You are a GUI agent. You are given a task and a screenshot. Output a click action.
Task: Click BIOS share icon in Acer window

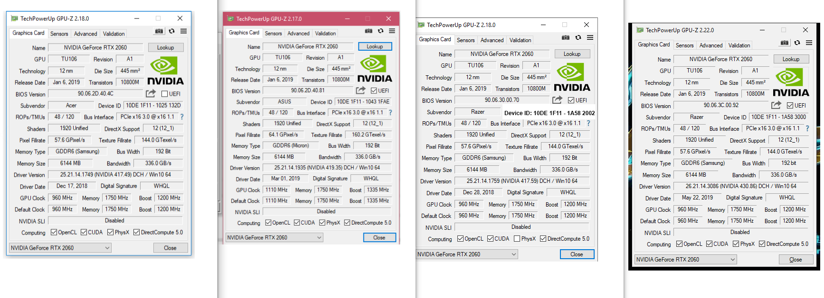pyautogui.click(x=151, y=94)
